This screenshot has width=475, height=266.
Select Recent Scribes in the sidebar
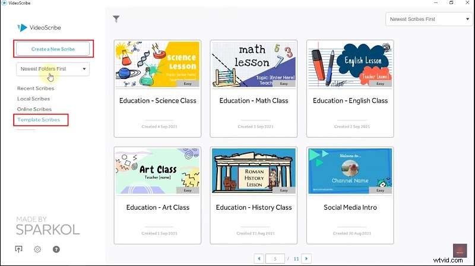point(36,88)
